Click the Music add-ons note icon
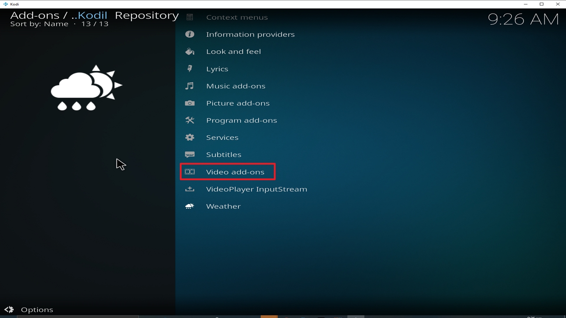The height and width of the screenshot is (318, 566). 190,86
